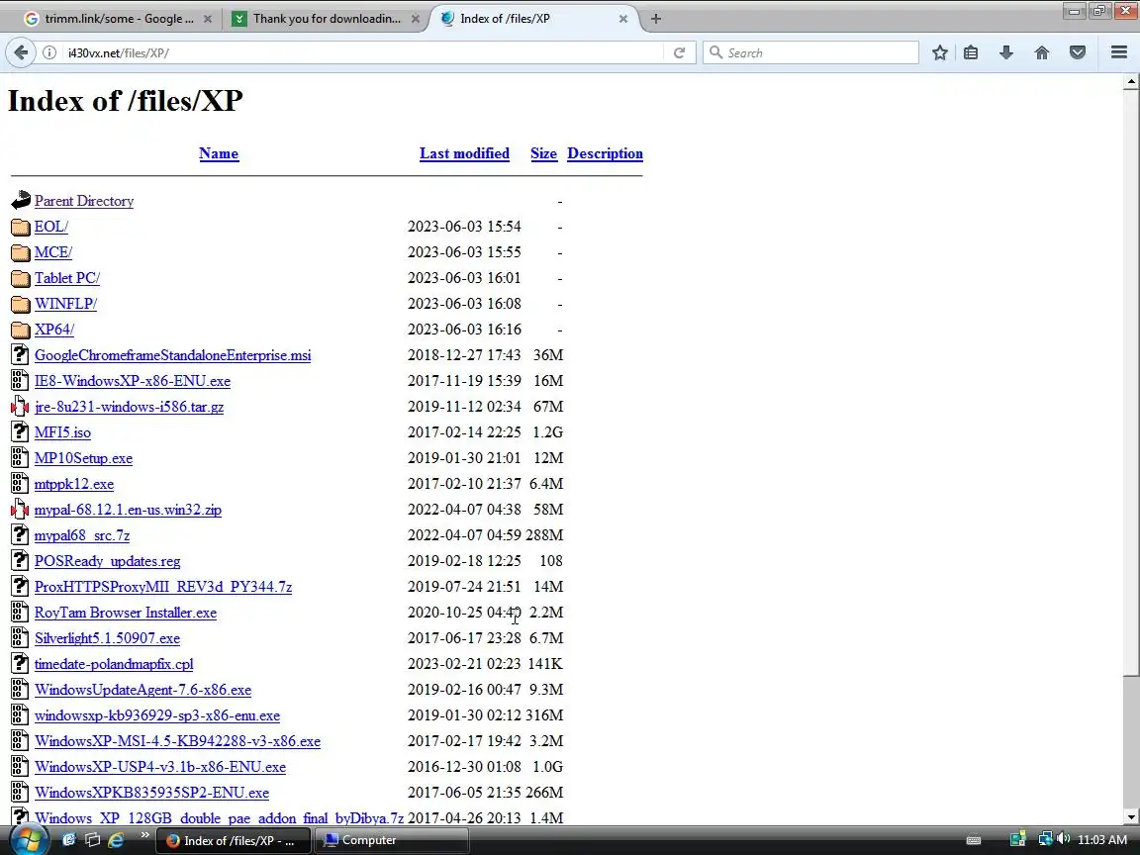The height and width of the screenshot is (855, 1140).
Task: Expand hidden quick launch items chevron
Action: click(143, 835)
